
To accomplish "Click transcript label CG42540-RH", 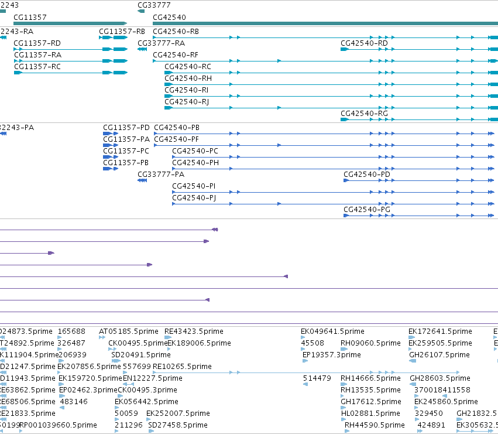I will (188, 78).
